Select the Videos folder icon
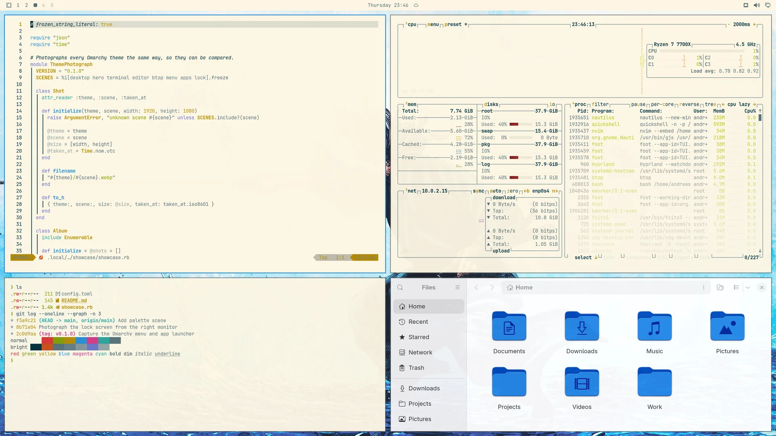Viewport: 776px width, 436px height. pos(582,382)
